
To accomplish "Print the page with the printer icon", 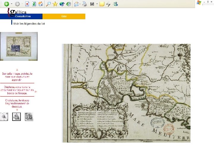I will click(x=84, y=4).
